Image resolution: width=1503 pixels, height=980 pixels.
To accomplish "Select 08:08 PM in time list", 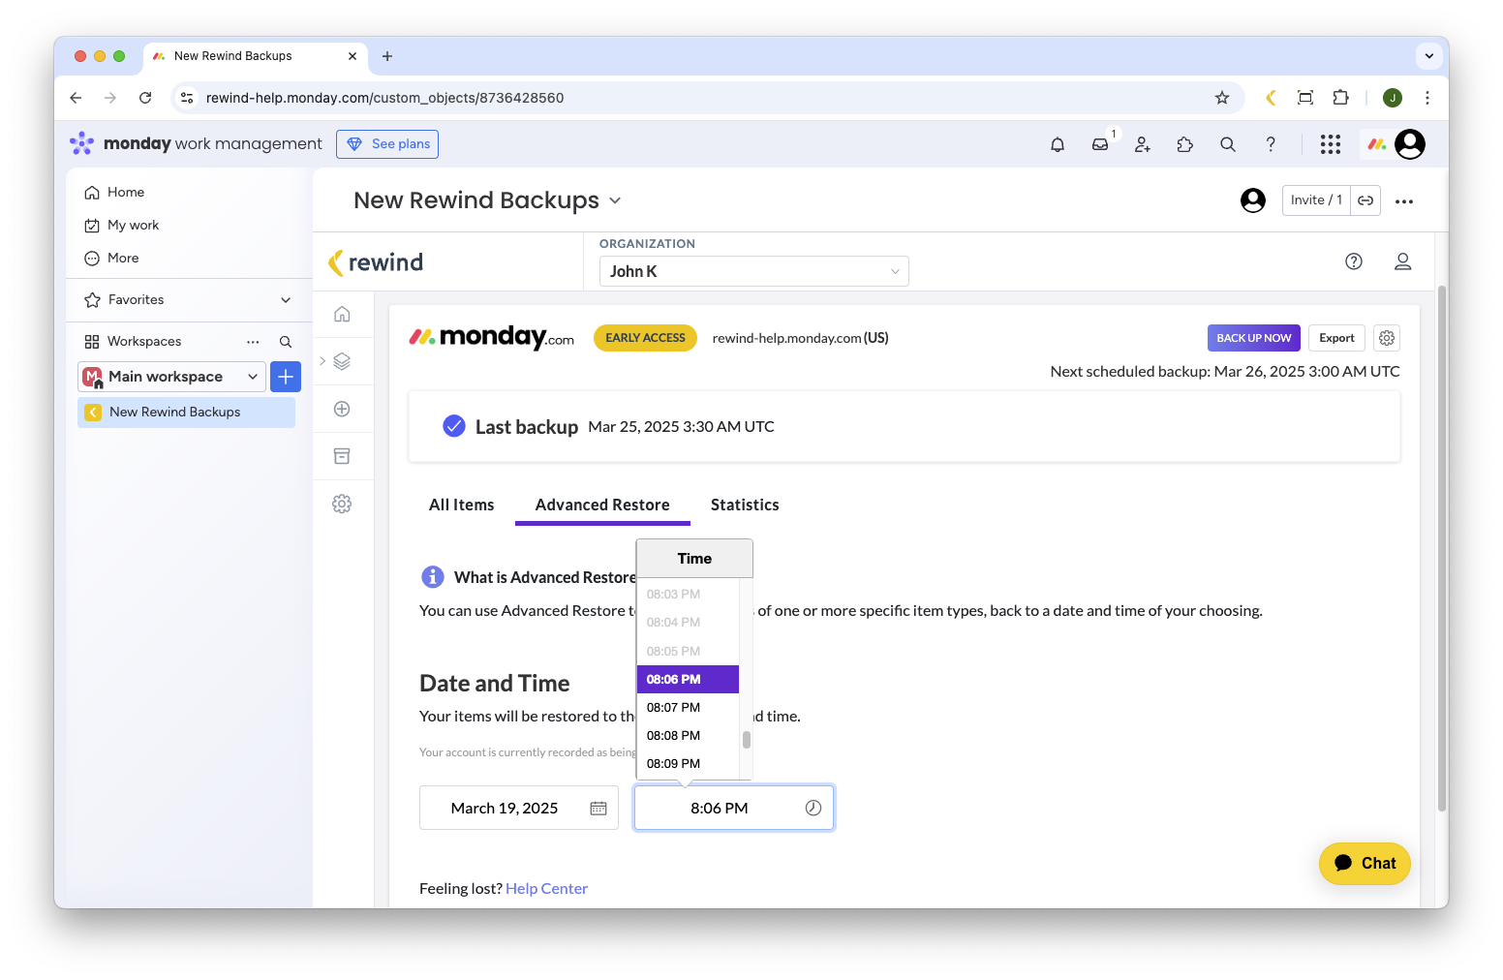I will tap(688, 736).
